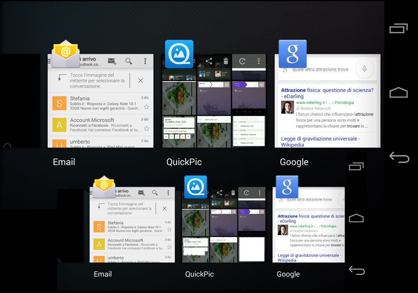Open the three-dot overflow menu in the upper QuickPic preview
The image size is (418, 293).
click(258, 61)
